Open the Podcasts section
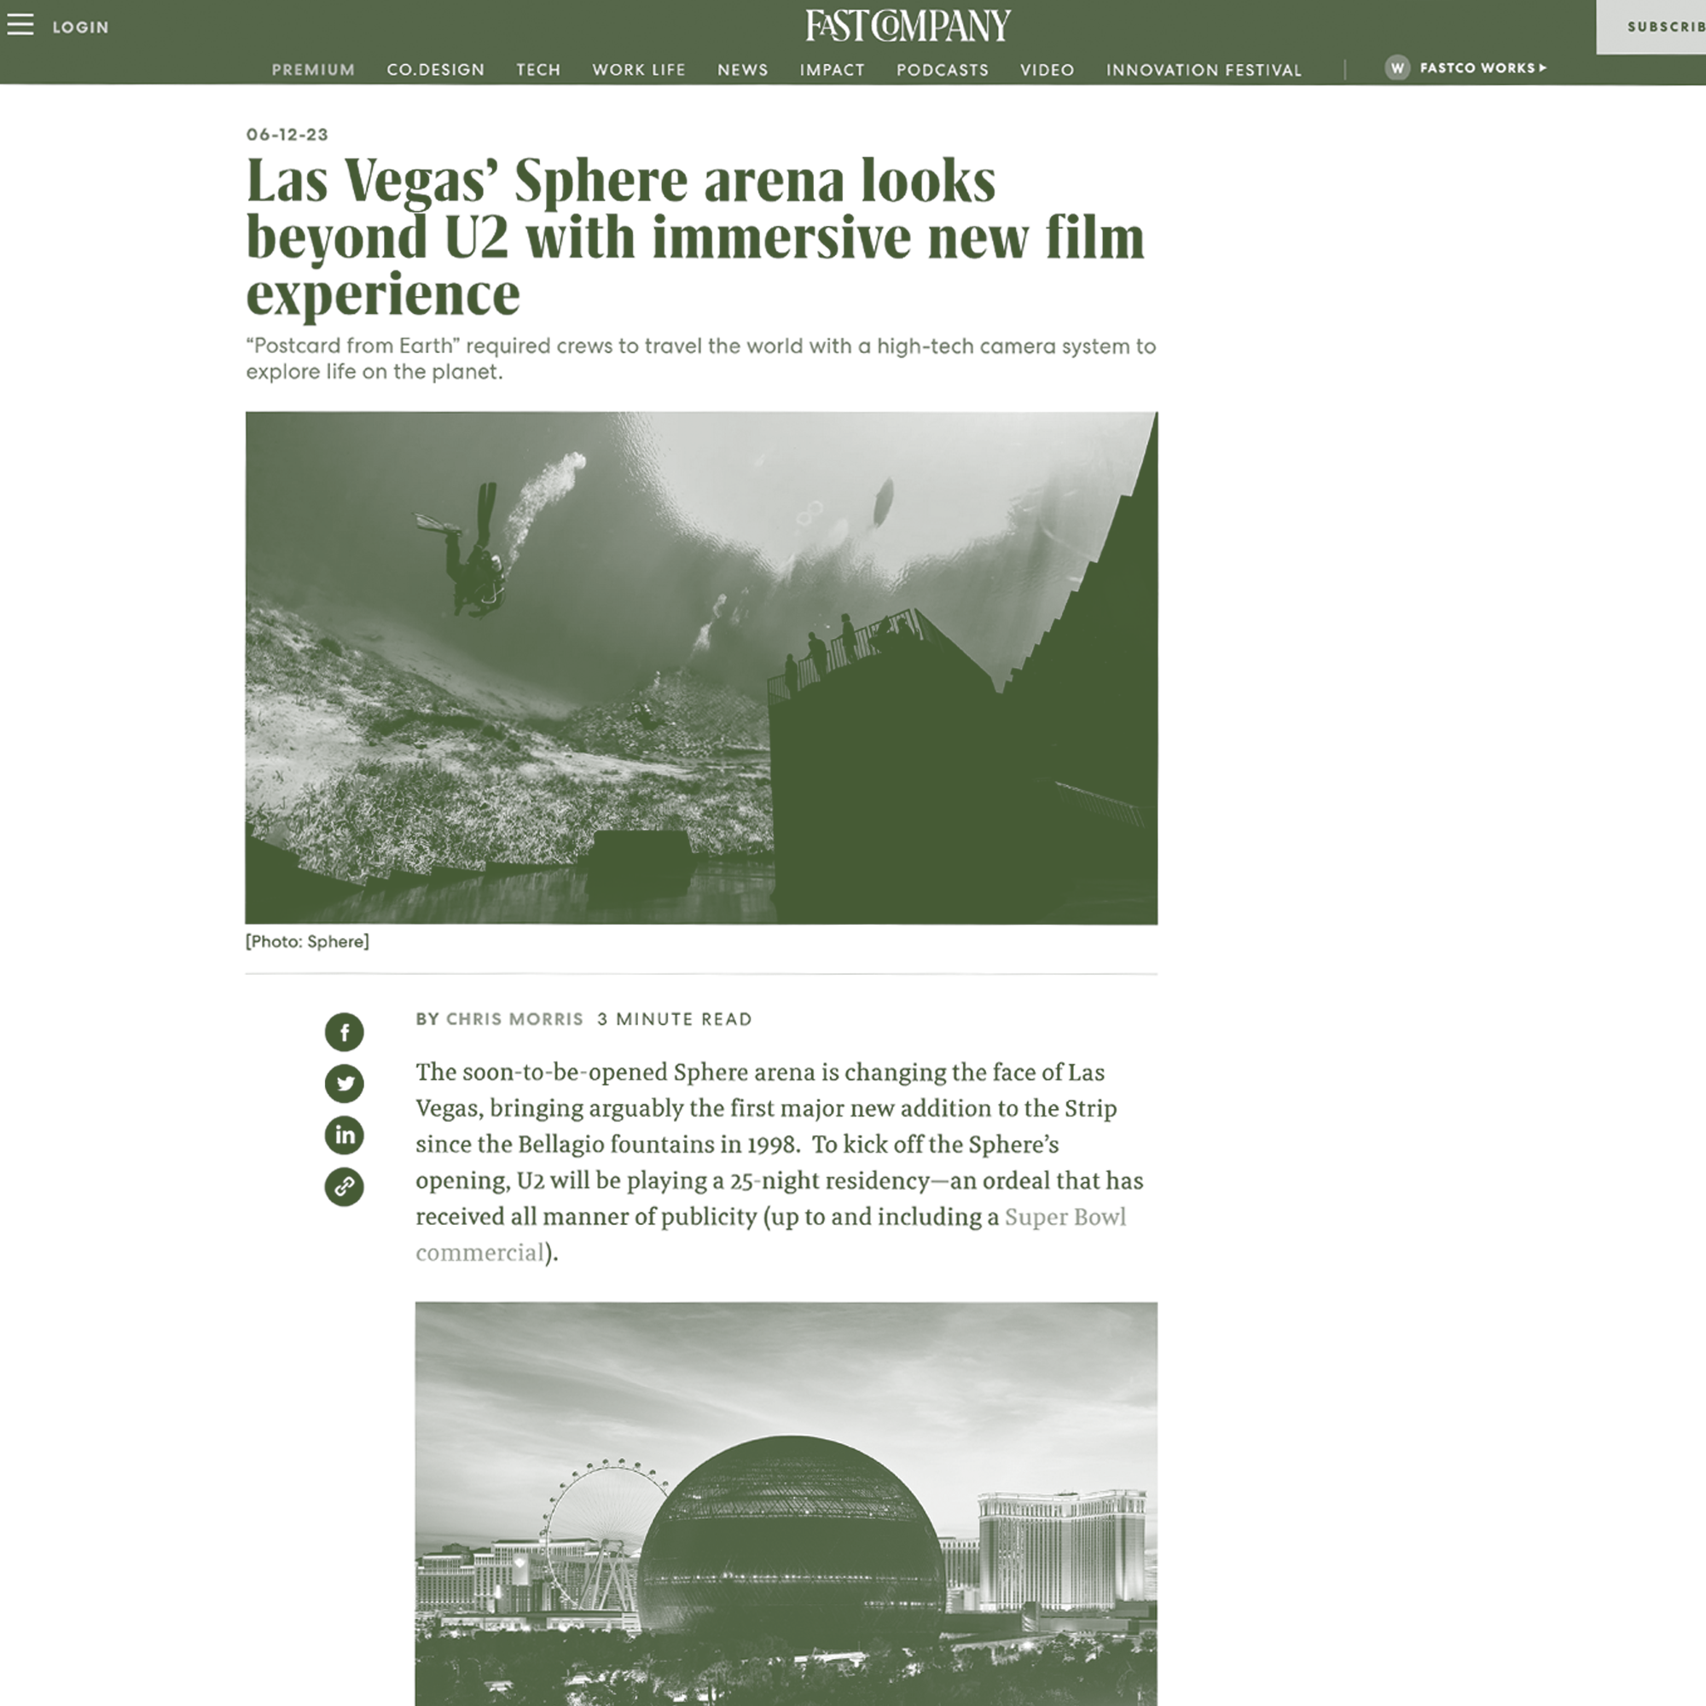1706x1706 pixels. pos(943,70)
